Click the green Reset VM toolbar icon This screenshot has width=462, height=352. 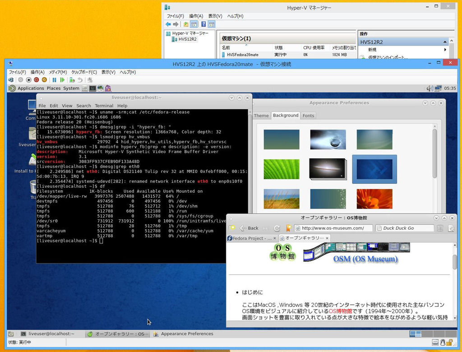pyautogui.click(x=62, y=80)
